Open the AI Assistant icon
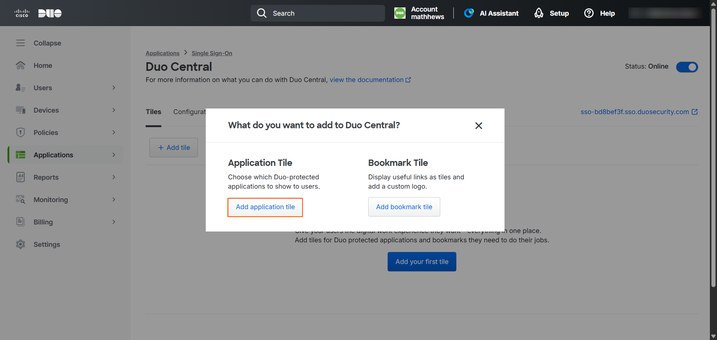 pos(469,13)
